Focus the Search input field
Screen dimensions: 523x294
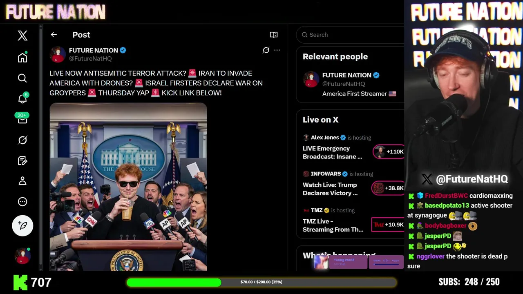click(x=351, y=35)
